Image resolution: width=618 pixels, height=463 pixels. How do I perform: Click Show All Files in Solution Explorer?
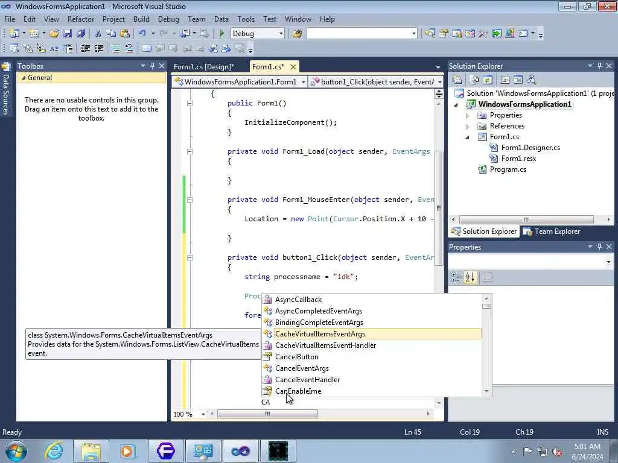(474, 80)
